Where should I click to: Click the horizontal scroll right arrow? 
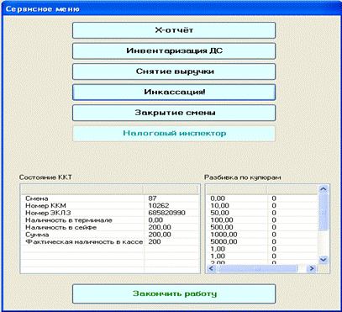pyautogui.click(x=311, y=268)
